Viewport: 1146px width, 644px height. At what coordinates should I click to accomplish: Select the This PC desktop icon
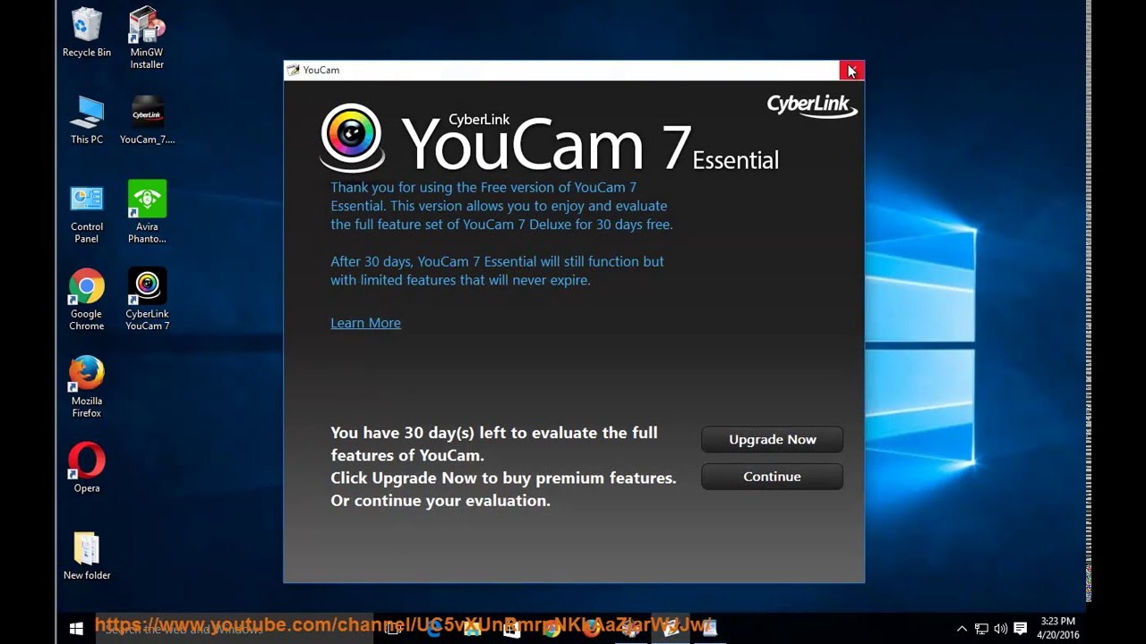(87, 120)
